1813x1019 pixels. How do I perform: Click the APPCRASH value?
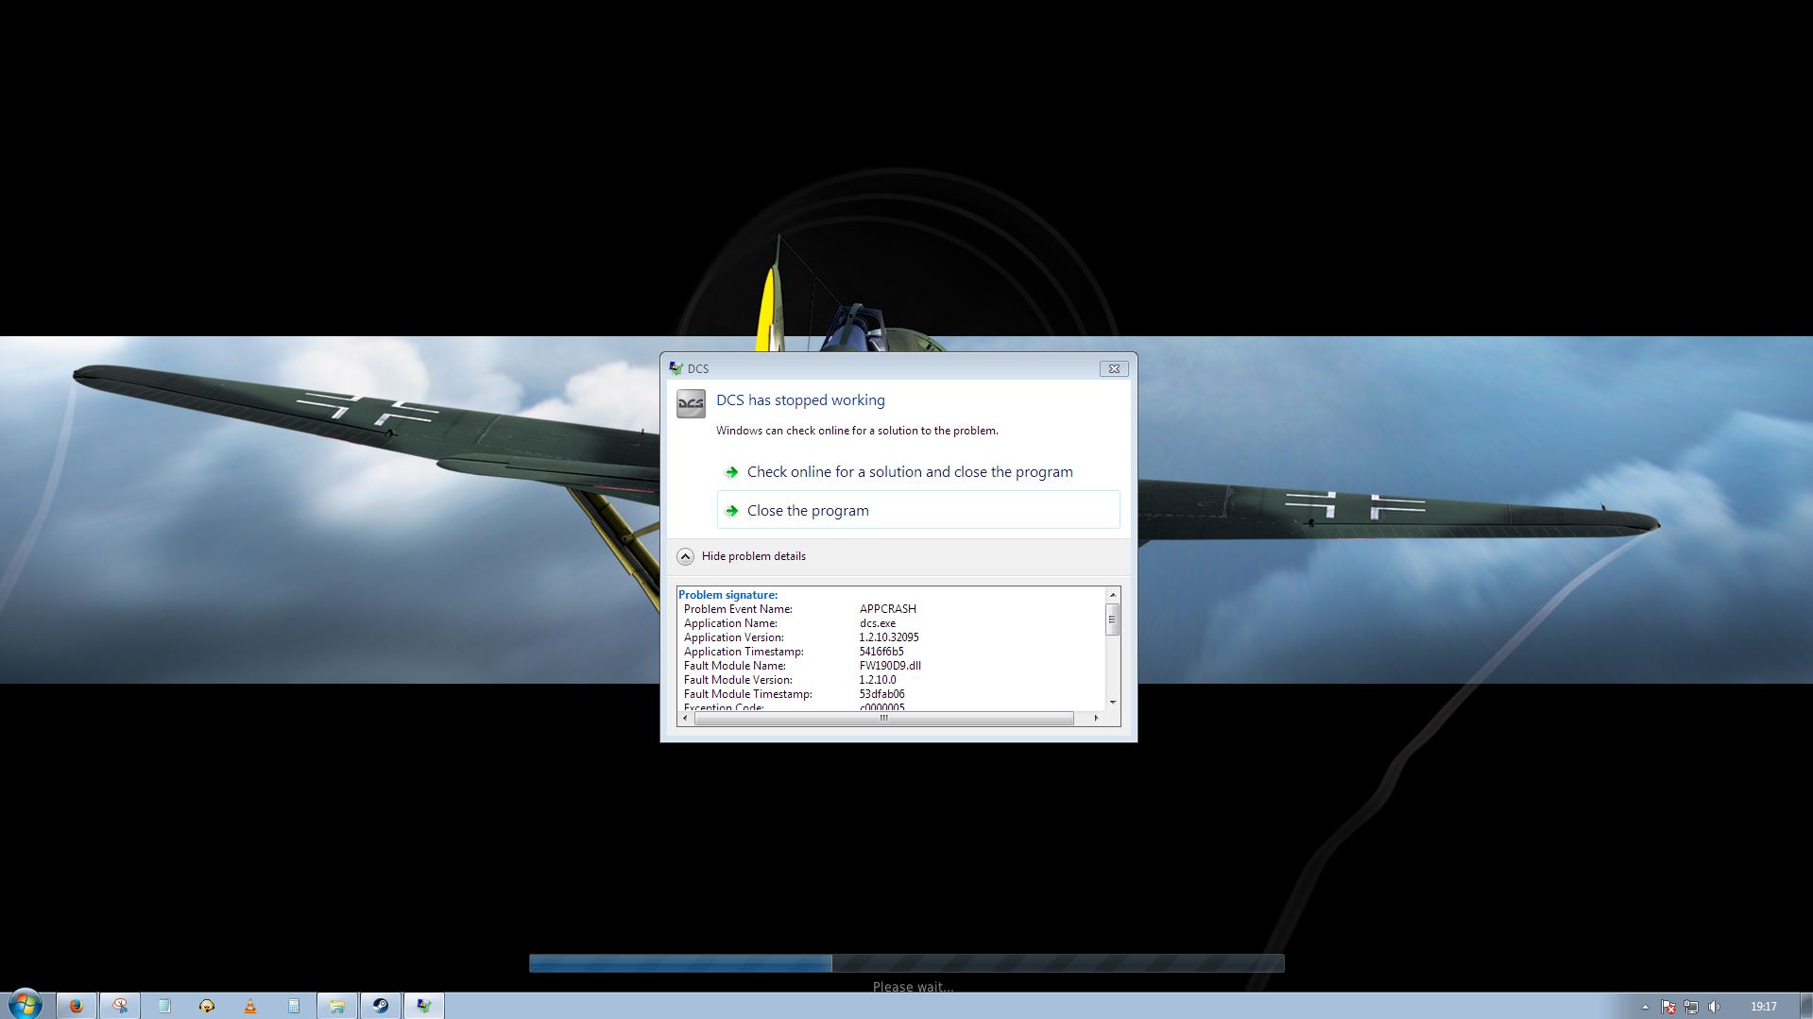click(x=888, y=609)
